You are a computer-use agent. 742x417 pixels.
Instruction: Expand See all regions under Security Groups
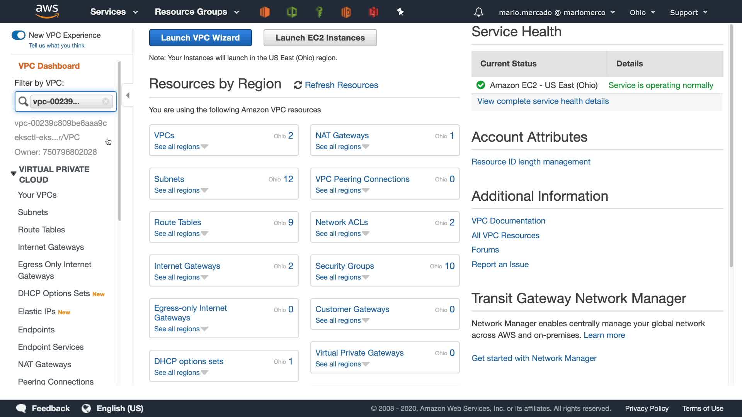click(x=342, y=277)
